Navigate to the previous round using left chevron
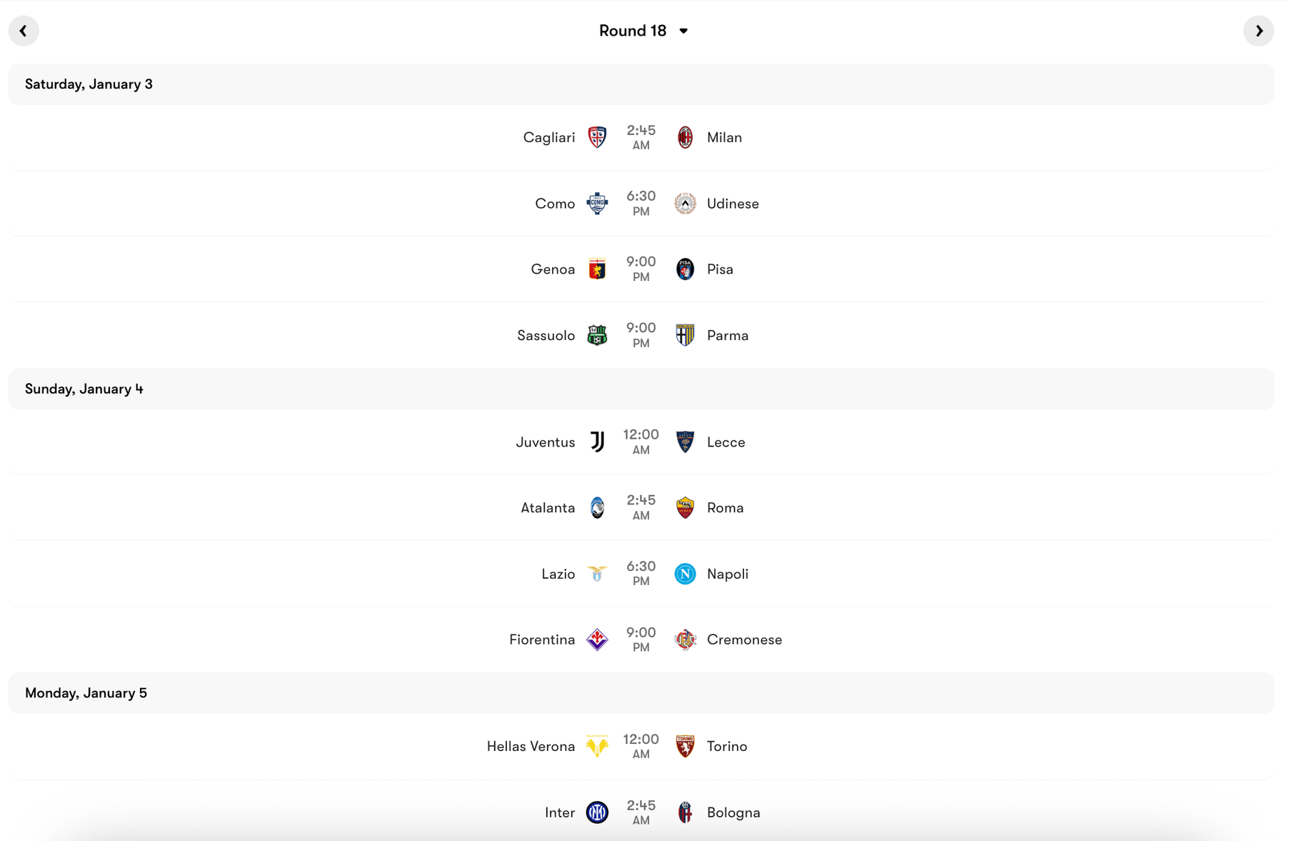This screenshot has width=1289, height=841. [24, 31]
